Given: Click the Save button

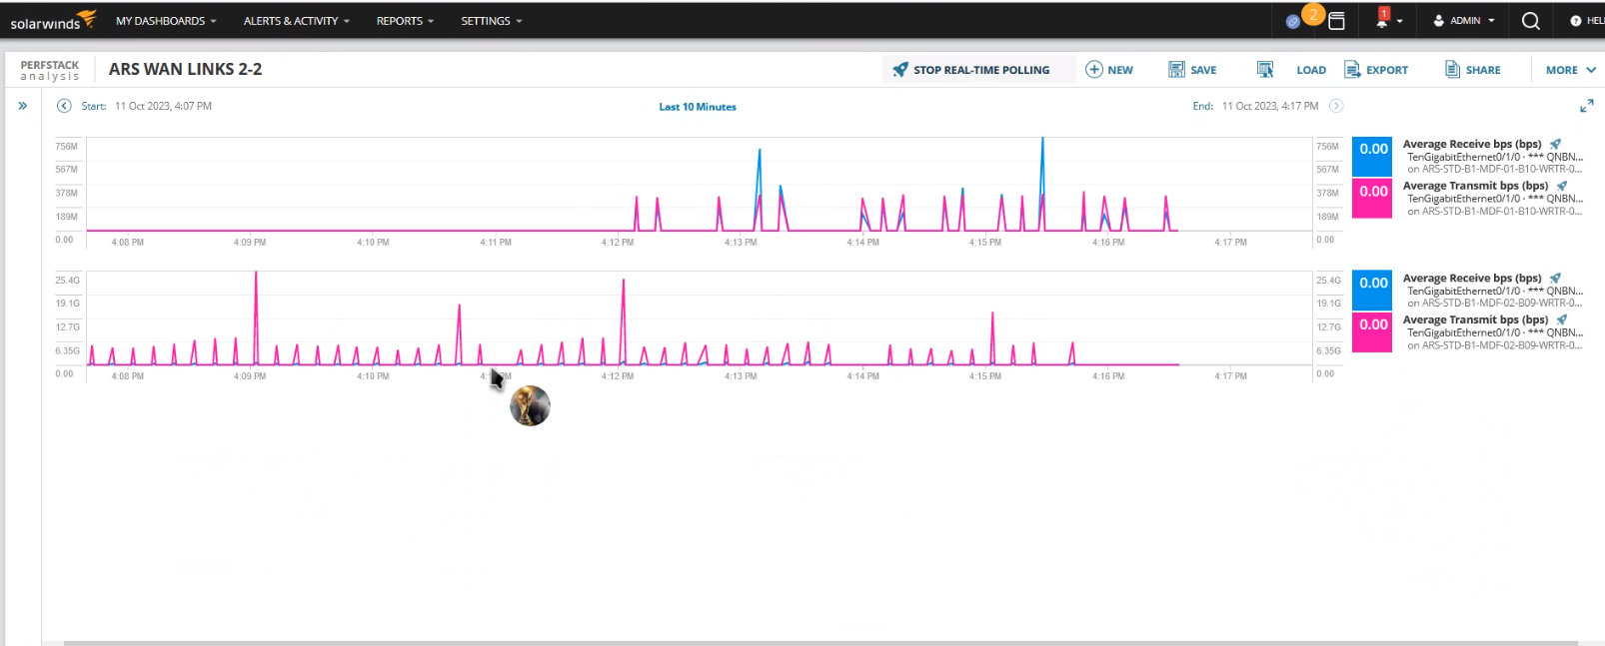Looking at the screenshot, I should (1192, 70).
